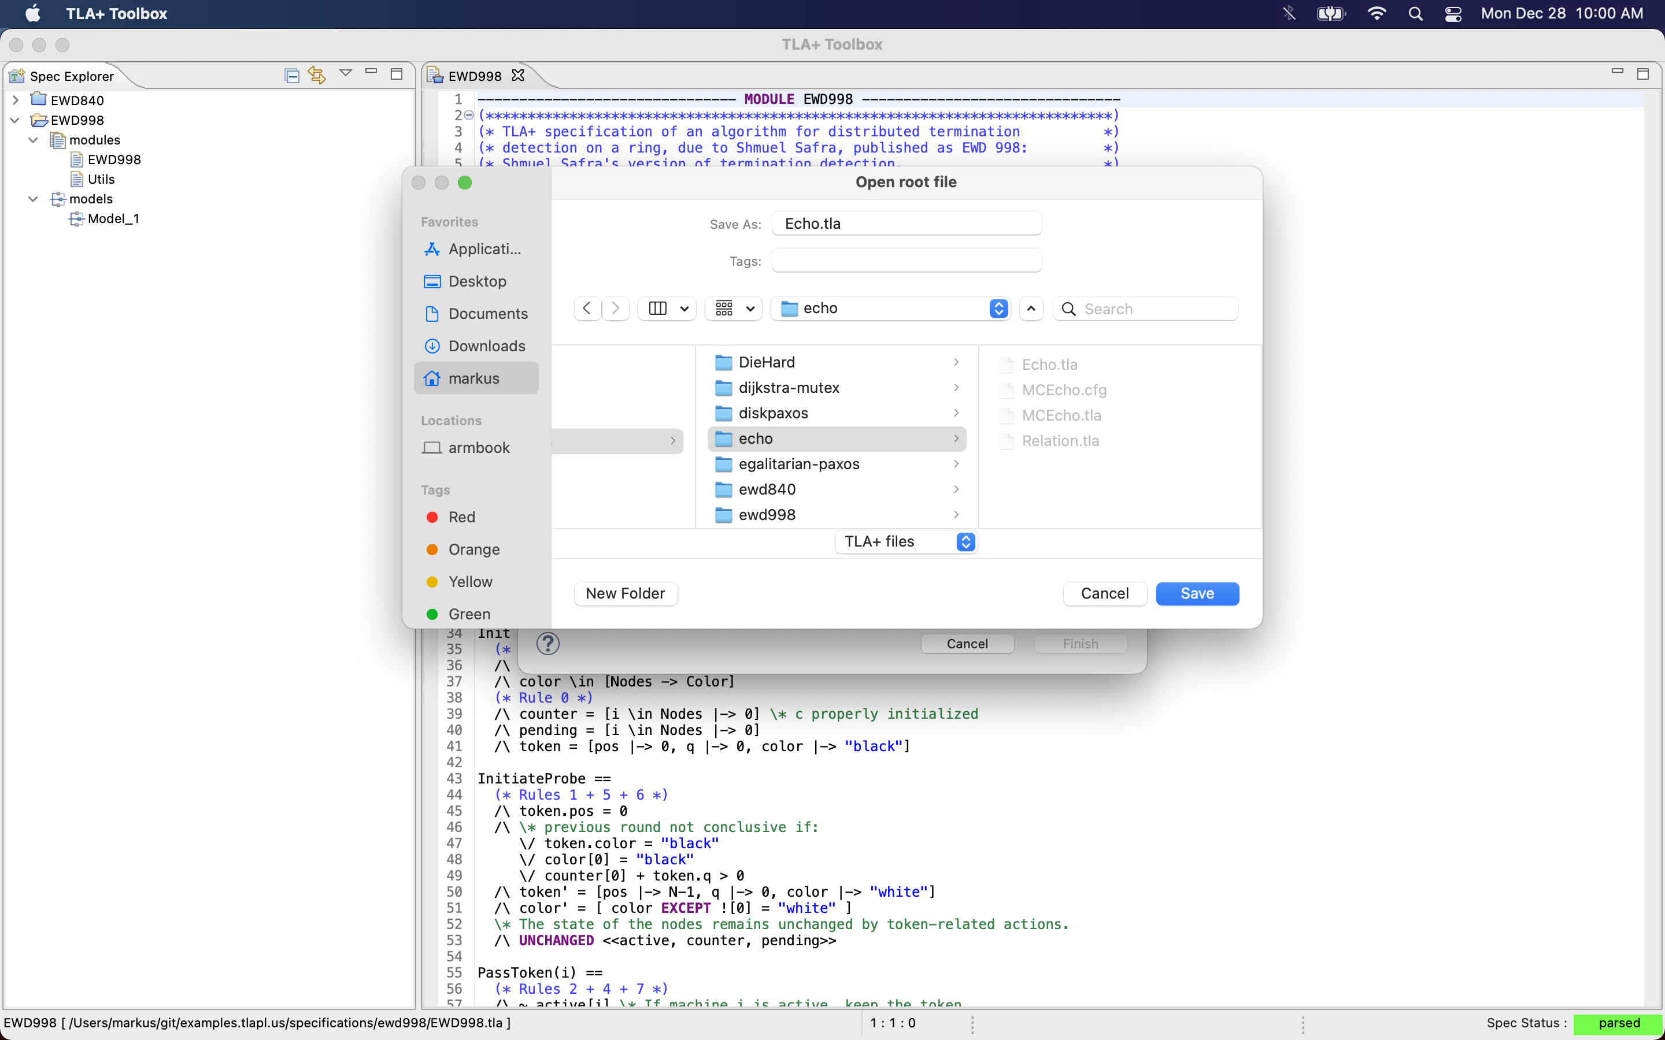Toggle Link with Editor in Spec Explorer toolbar

pyautogui.click(x=316, y=75)
